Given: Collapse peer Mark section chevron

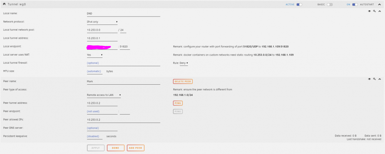Looking at the screenshot, I should click(380, 79).
